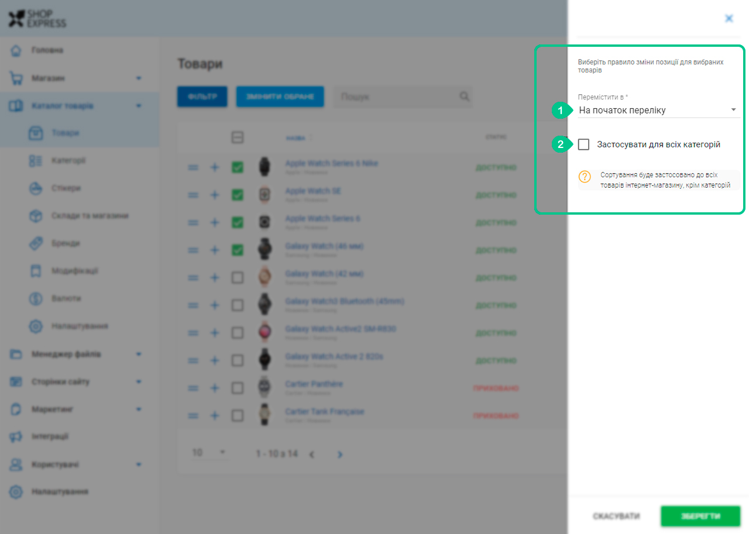
Task: Click the ЗБЕРЕГТИ save button
Action: (700, 516)
